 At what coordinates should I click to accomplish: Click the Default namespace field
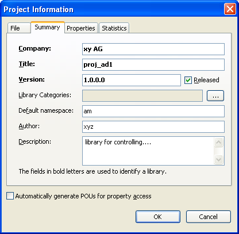pos(153,111)
